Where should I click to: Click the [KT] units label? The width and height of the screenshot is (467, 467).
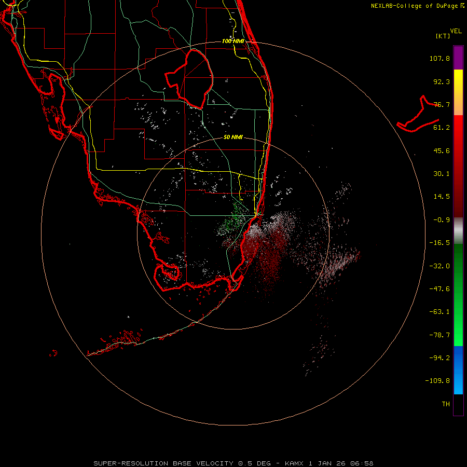pos(443,36)
